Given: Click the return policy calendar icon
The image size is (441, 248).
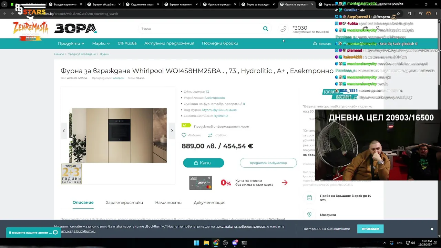Looking at the screenshot, I should [x=309, y=198].
